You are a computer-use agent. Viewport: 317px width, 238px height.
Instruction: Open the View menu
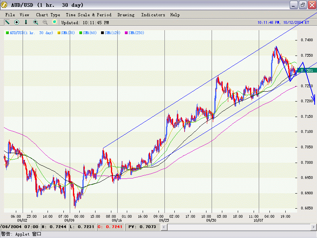click(25, 15)
